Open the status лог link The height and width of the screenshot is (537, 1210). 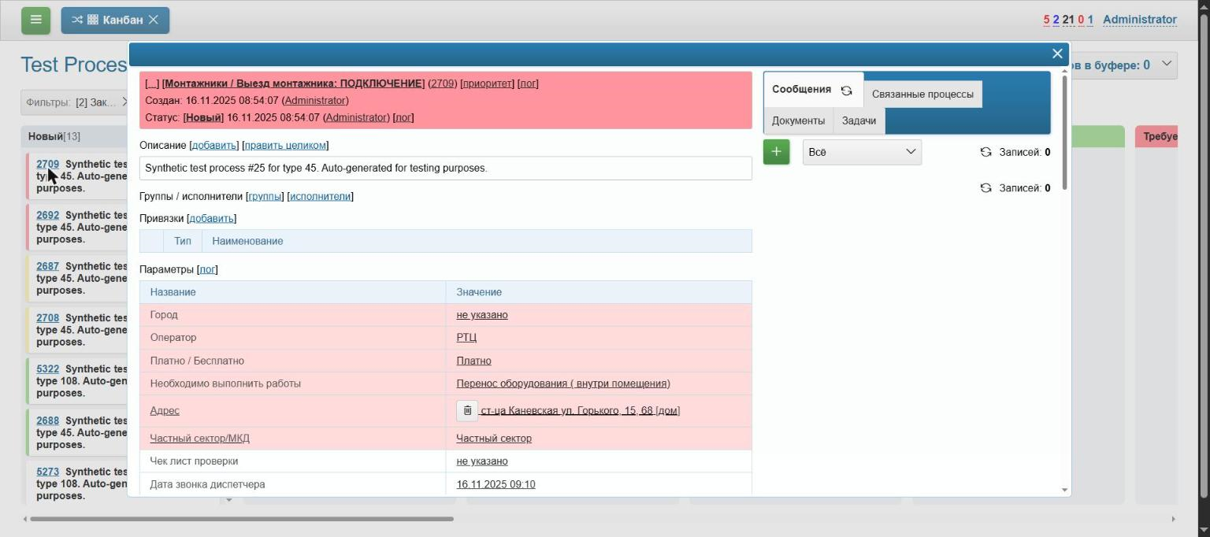point(403,117)
